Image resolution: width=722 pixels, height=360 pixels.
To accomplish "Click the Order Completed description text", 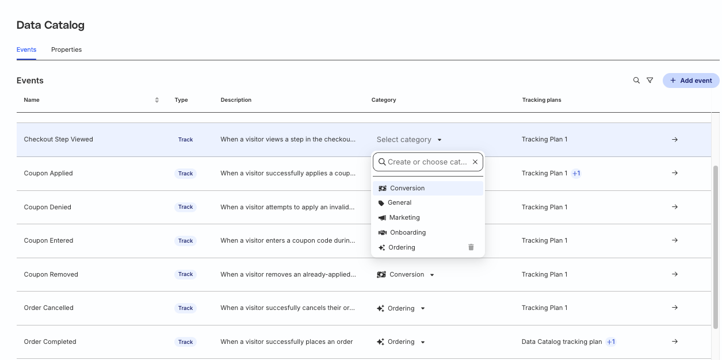I will click(286, 342).
